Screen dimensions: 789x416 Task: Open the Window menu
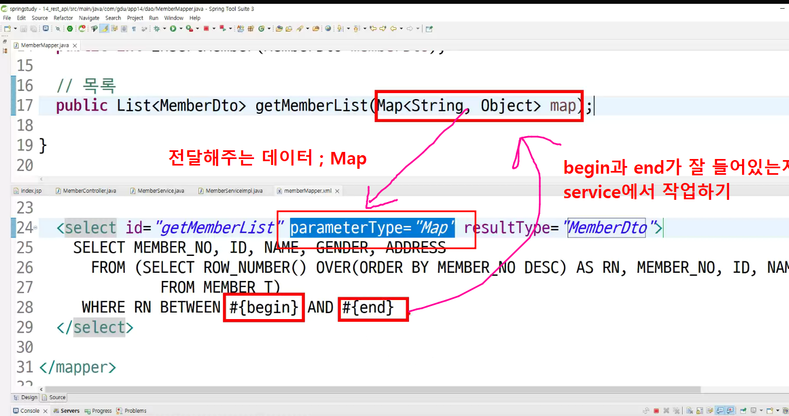tap(174, 18)
